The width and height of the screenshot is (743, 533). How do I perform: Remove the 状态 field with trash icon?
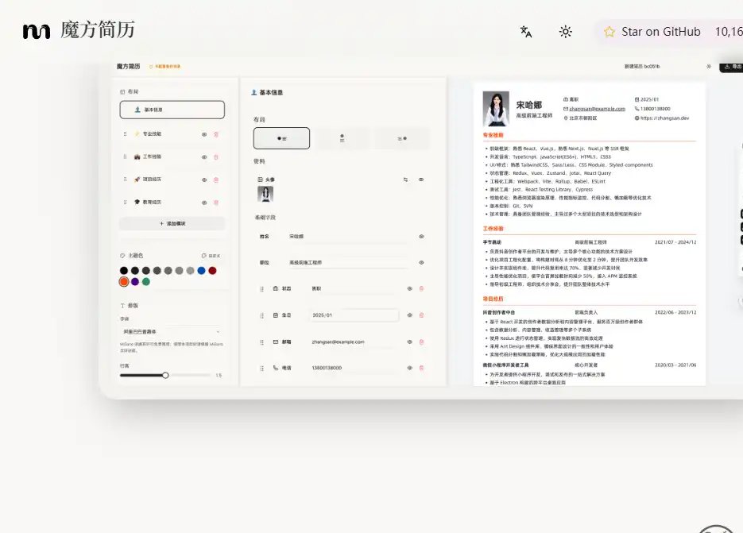[421, 288]
